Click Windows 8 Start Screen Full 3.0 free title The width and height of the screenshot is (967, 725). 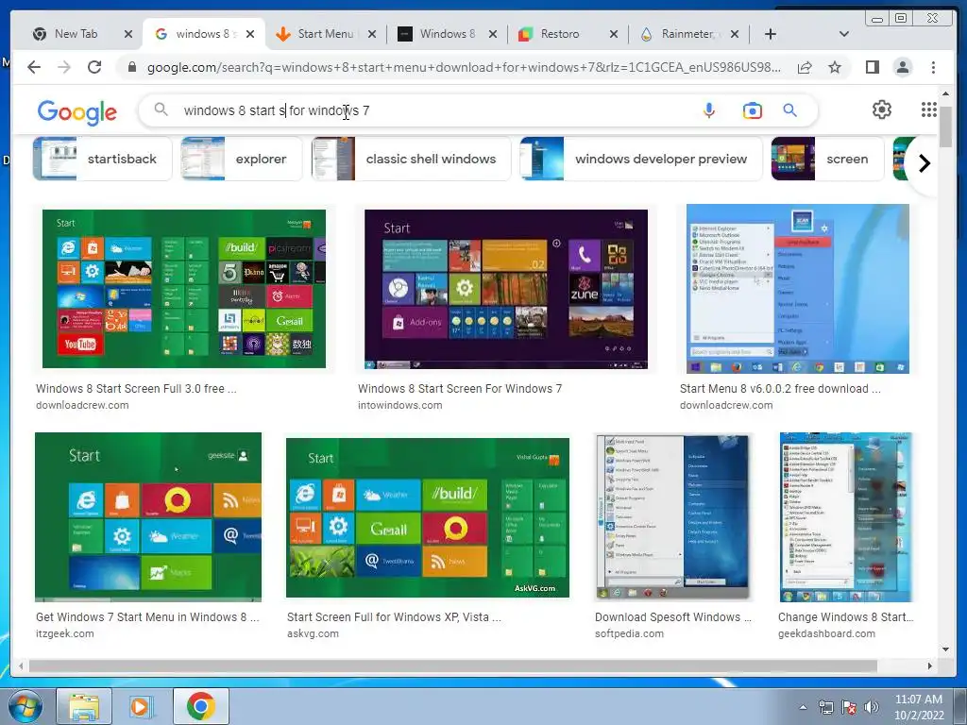pos(136,388)
